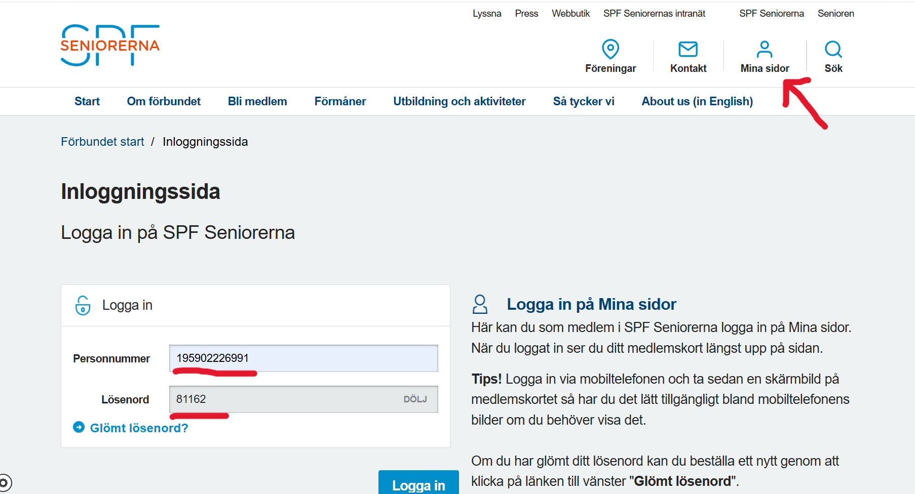Click the Inloggningssida page heading
This screenshot has height=494, width=915.
[140, 192]
